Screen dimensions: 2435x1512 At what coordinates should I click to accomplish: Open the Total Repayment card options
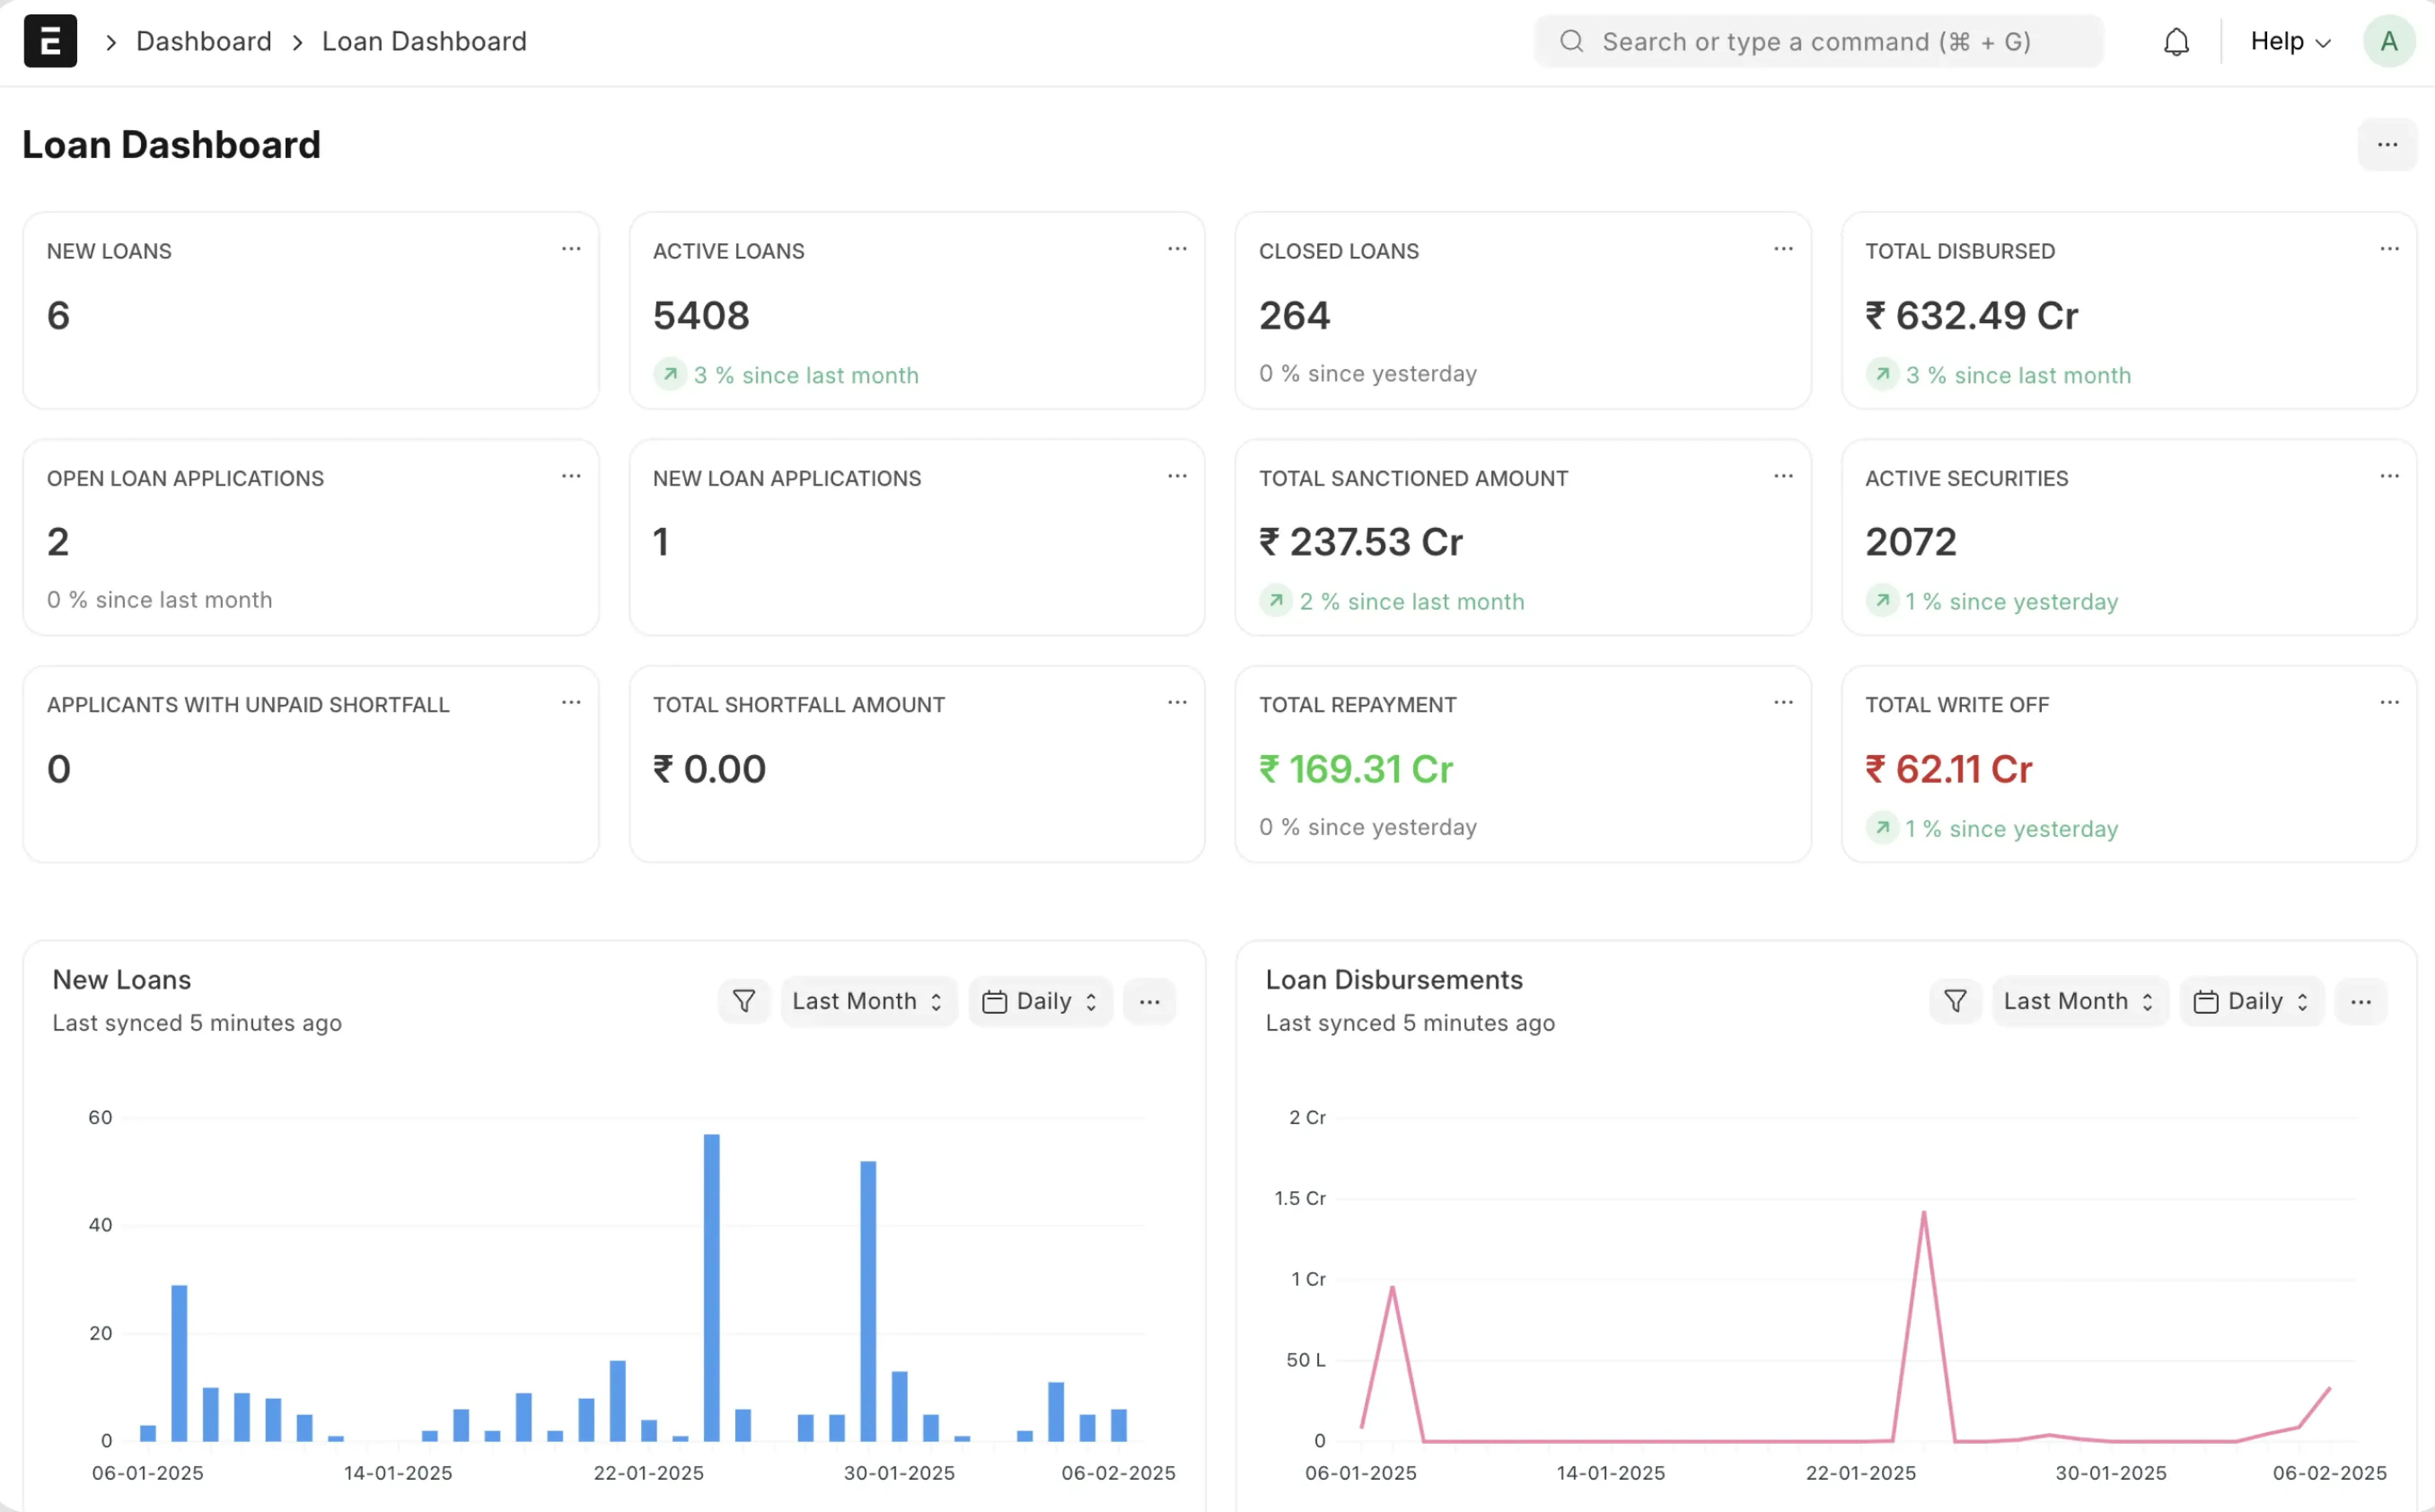(1783, 703)
